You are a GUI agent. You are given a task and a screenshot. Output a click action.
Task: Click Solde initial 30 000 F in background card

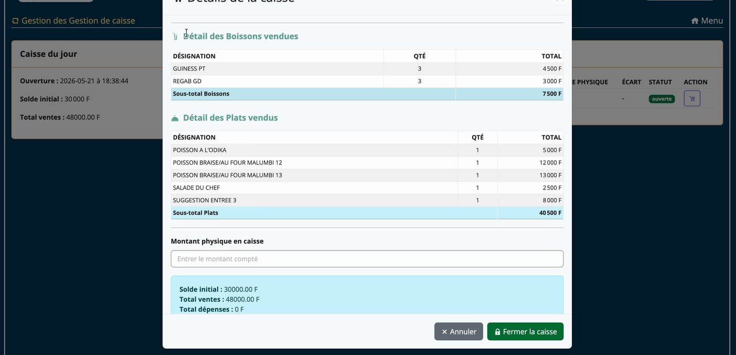(55, 99)
